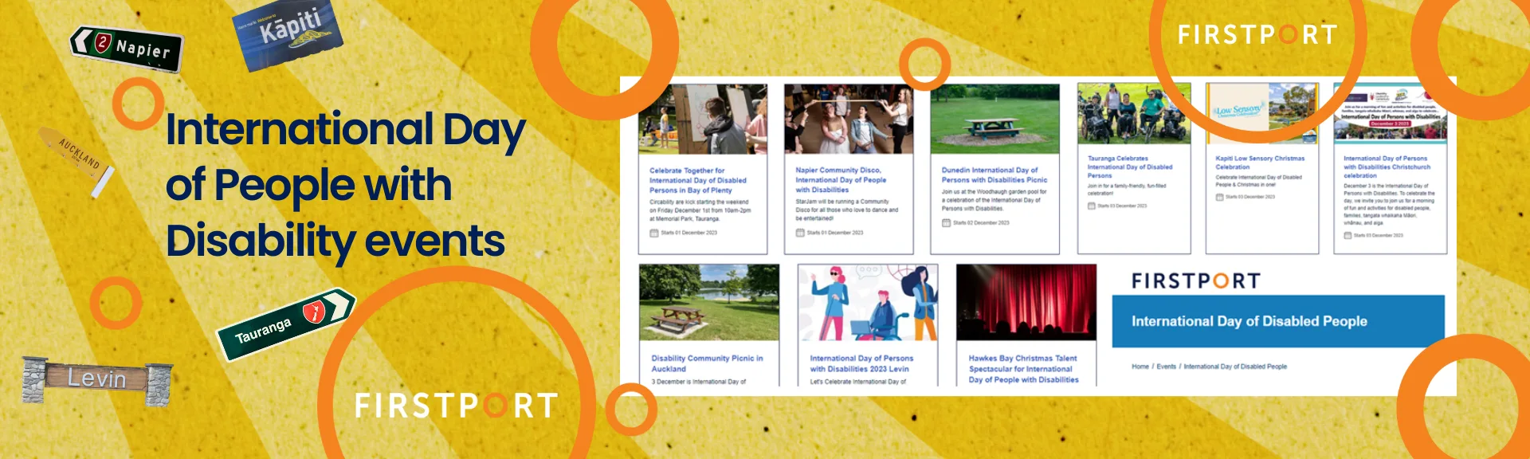1530x459 pixels.
Task: Click the start date on Christchurch celebration card
Action: [x=1379, y=235]
